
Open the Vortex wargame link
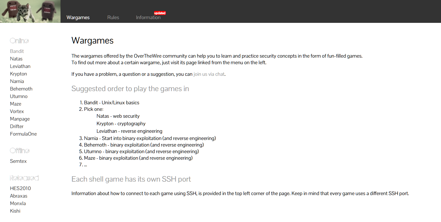point(17,111)
